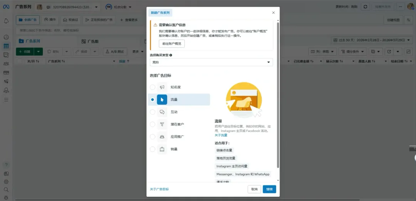
Task: Expand the 更多 dropdown in toolbar
Action: 138,51
